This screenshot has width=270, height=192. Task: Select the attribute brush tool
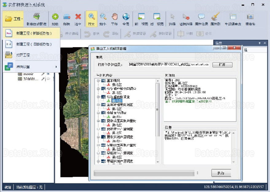coord(215,19)
